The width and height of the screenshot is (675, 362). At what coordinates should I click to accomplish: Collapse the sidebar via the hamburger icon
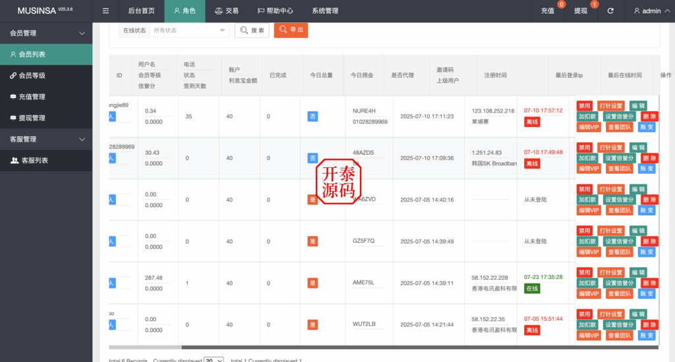coord(105,11)
